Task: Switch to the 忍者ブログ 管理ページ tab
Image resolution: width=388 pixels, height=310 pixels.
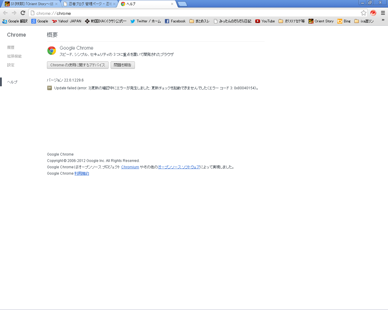Action: [89, 4]
